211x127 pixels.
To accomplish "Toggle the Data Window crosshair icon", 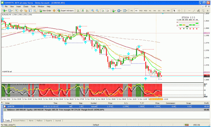I will click(21, 11).
